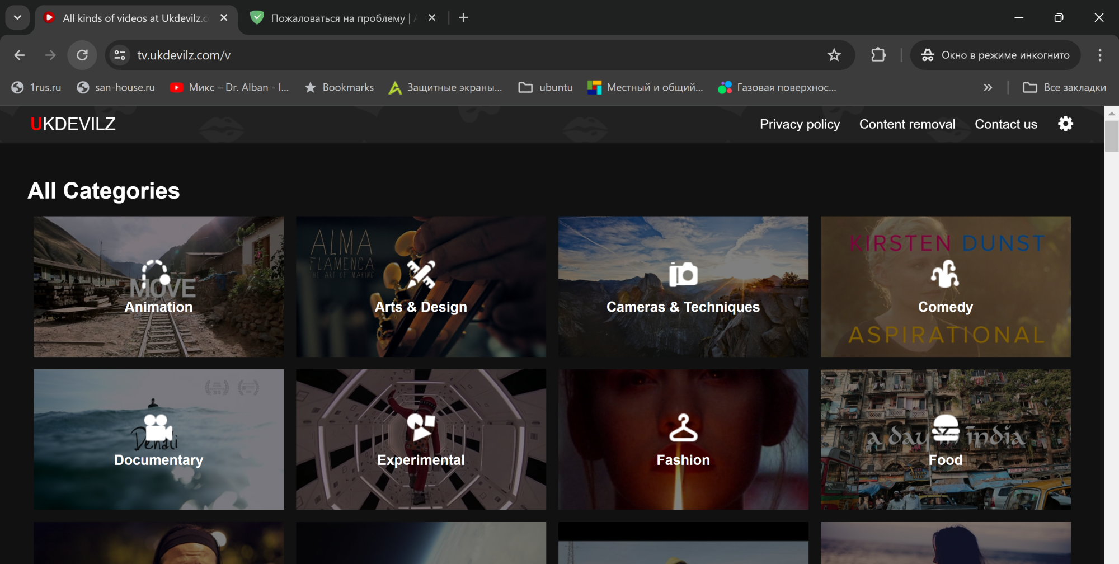Click the Food burger icon
This screenshot has width=1119, height=564.
pos(946,427)
